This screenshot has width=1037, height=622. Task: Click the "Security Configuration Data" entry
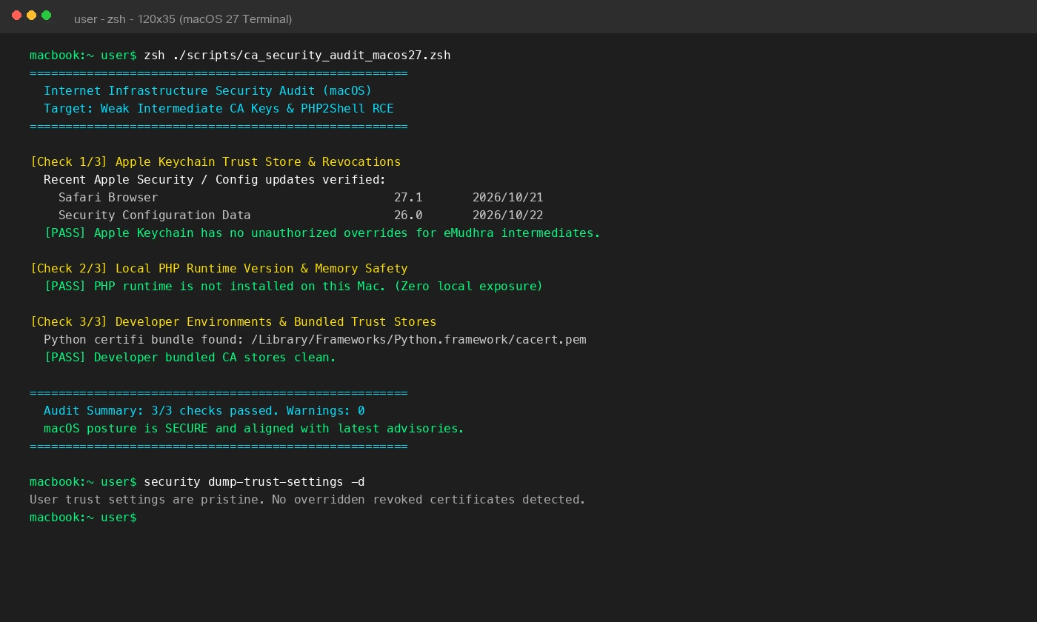pos(155,215)
